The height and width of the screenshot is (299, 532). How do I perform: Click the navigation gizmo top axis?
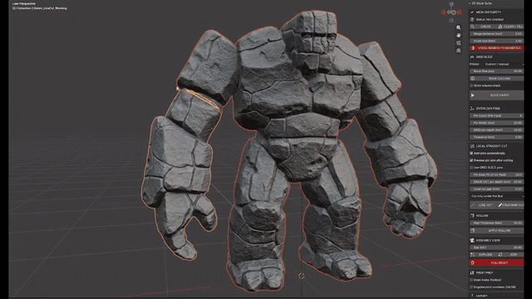[451, 4]
